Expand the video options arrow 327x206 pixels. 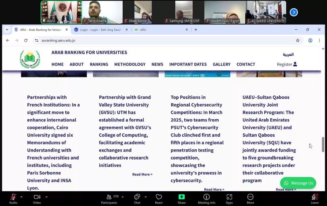click(x=46, y=197)
